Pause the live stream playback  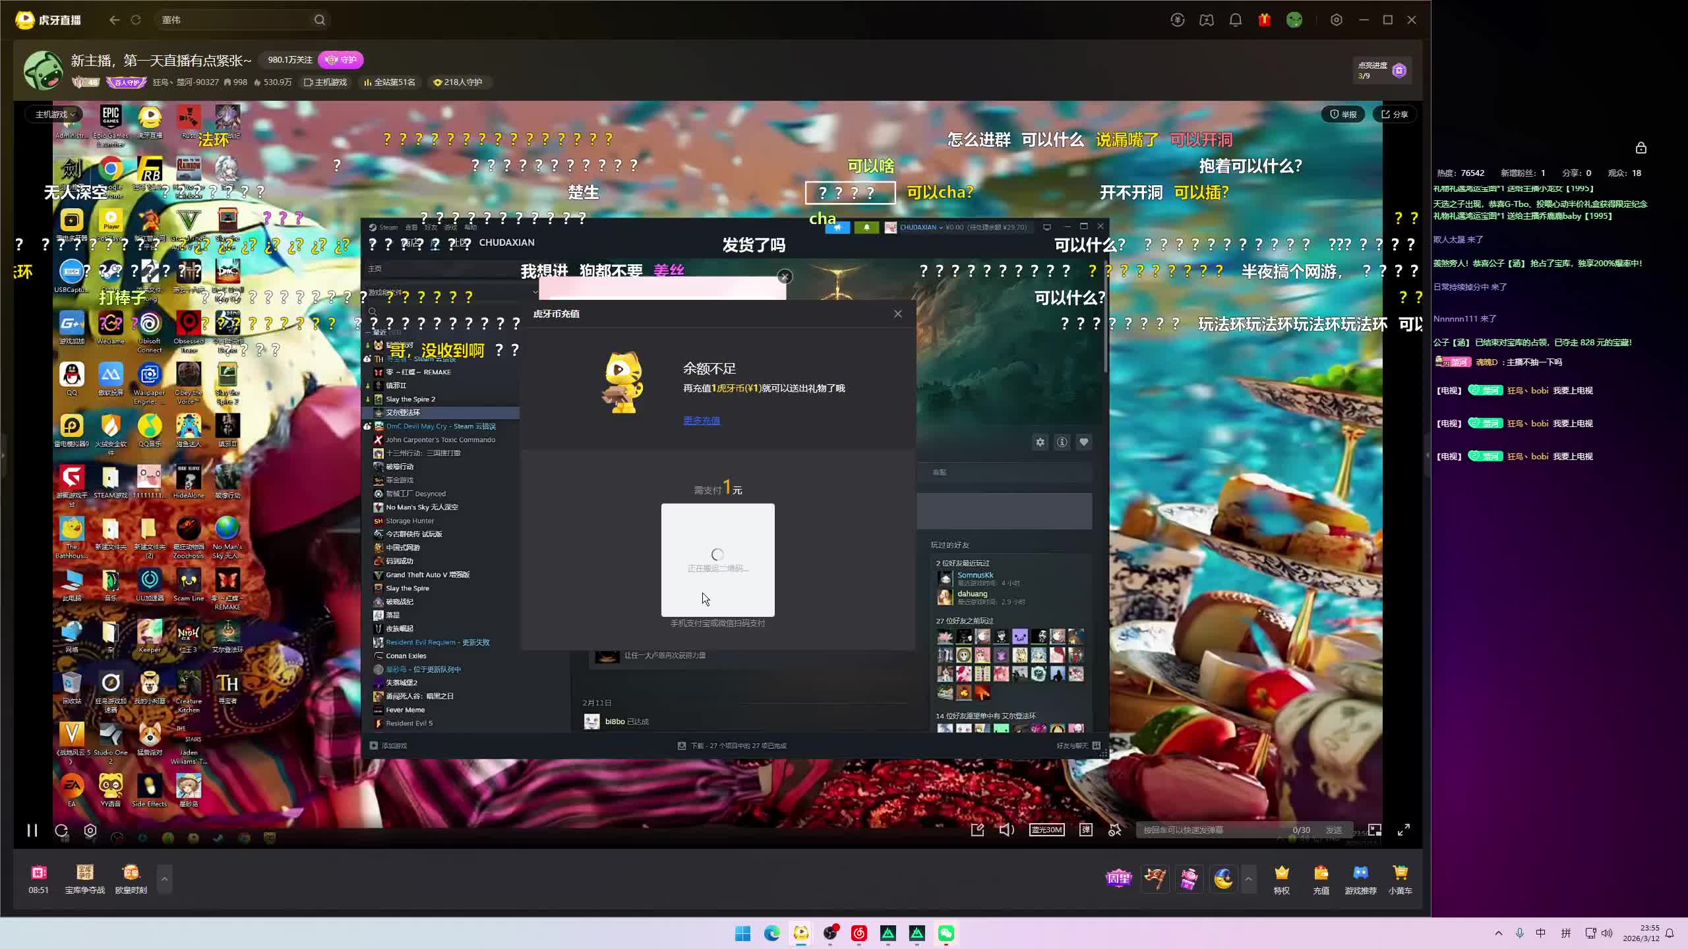click(32, 830)
